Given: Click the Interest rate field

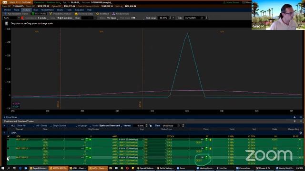Looking at the screenshot, I should pyautogui.click(x=139, y=125).
